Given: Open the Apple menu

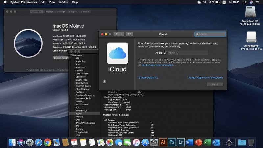Looking at the screenshot, I should pyautogui.click(x=5, y=2).
